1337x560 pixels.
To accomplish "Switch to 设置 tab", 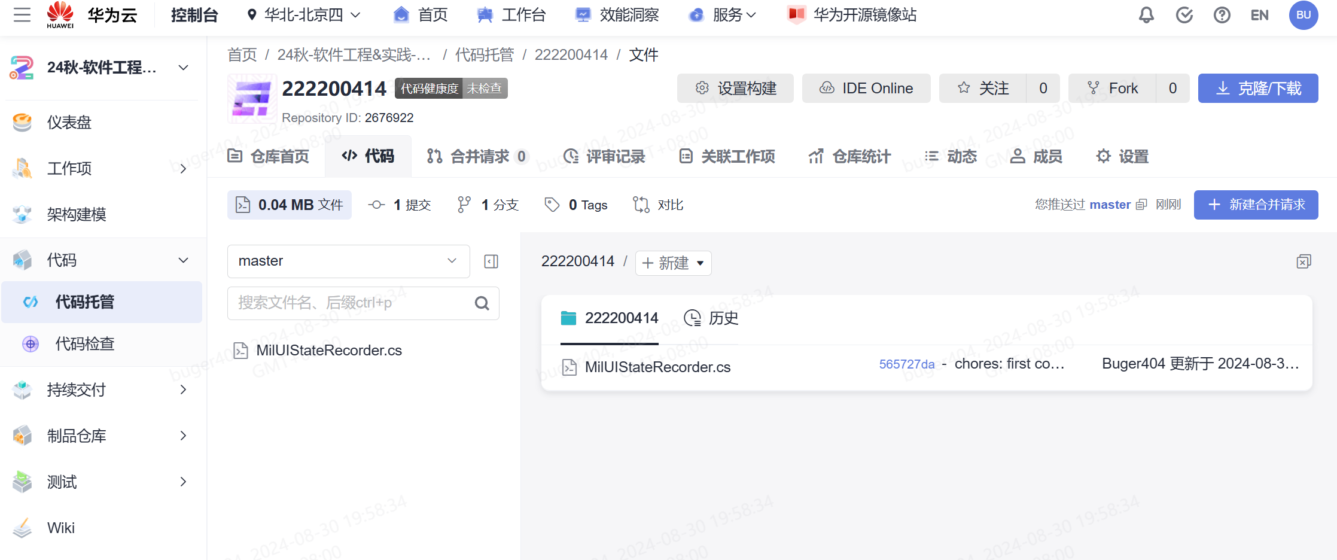I will [1122, 157].
